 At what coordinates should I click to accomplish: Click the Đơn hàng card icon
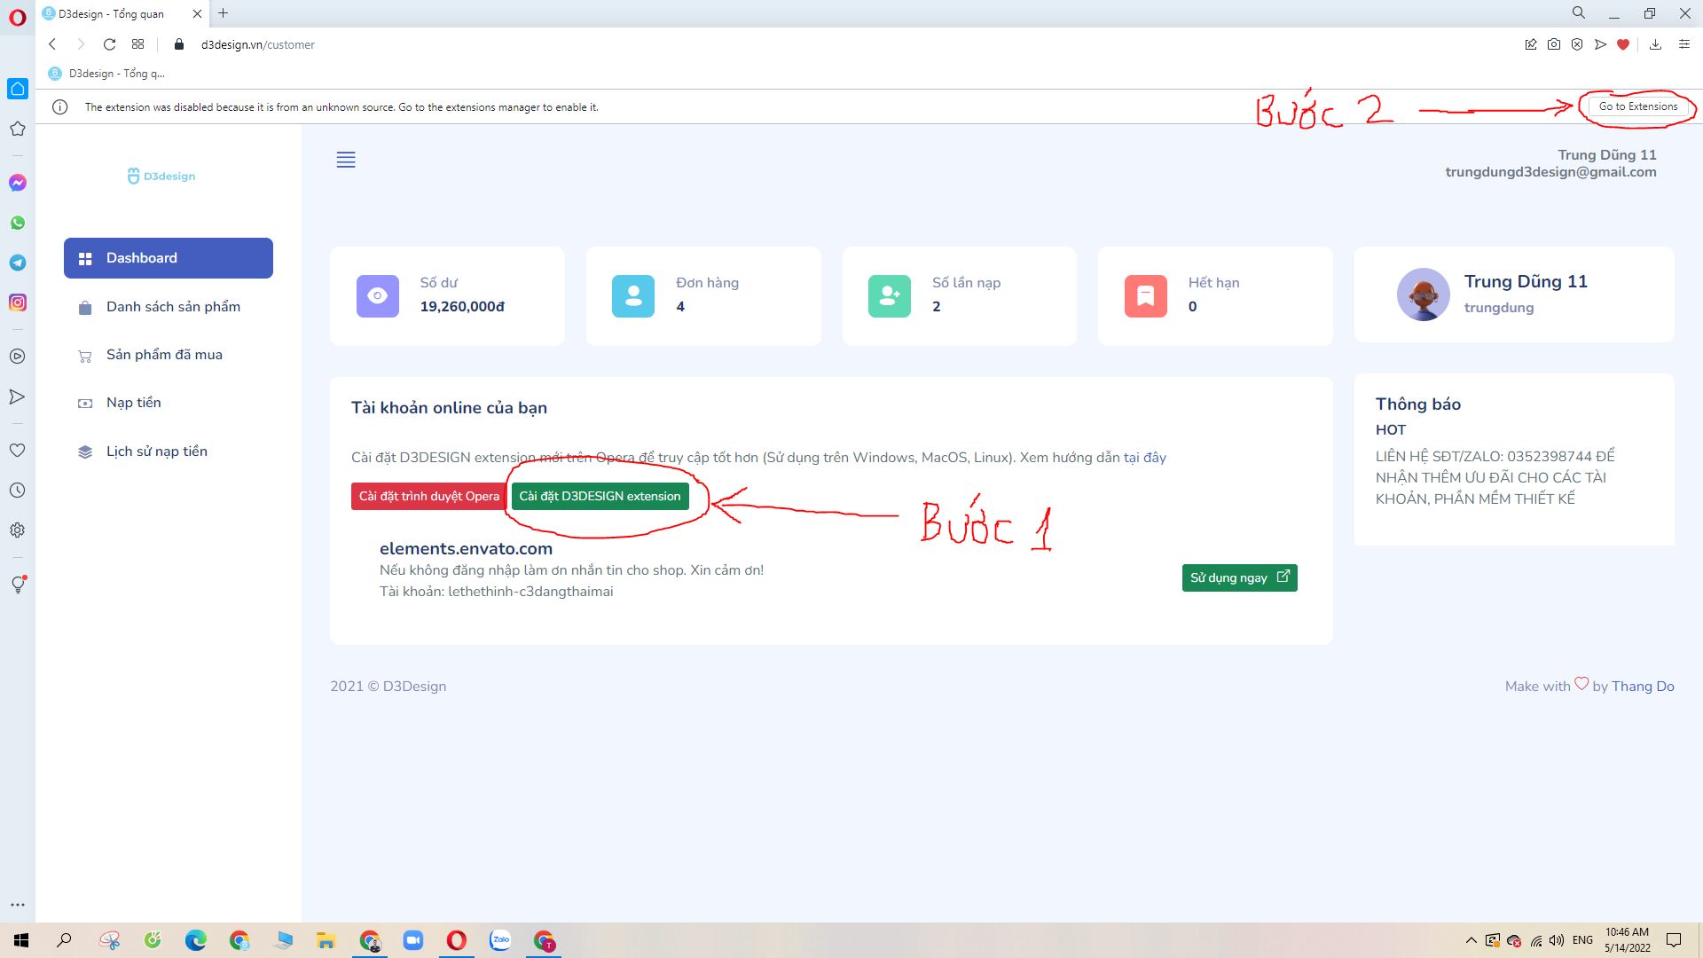pyautogui.click(x=633, y=296)
